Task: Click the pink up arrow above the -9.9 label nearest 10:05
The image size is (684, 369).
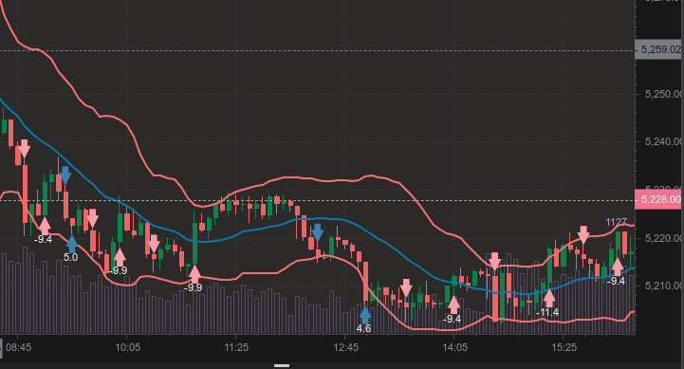Action: click(x=120, y=257)
